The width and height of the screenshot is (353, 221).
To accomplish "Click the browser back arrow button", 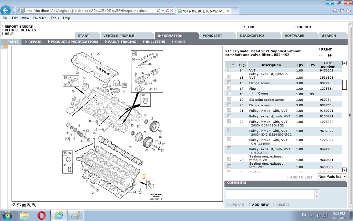I will 6,10.
